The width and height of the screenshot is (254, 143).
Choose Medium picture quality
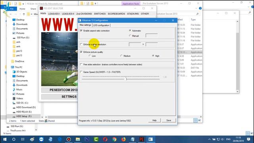click(x=121, y=56)
